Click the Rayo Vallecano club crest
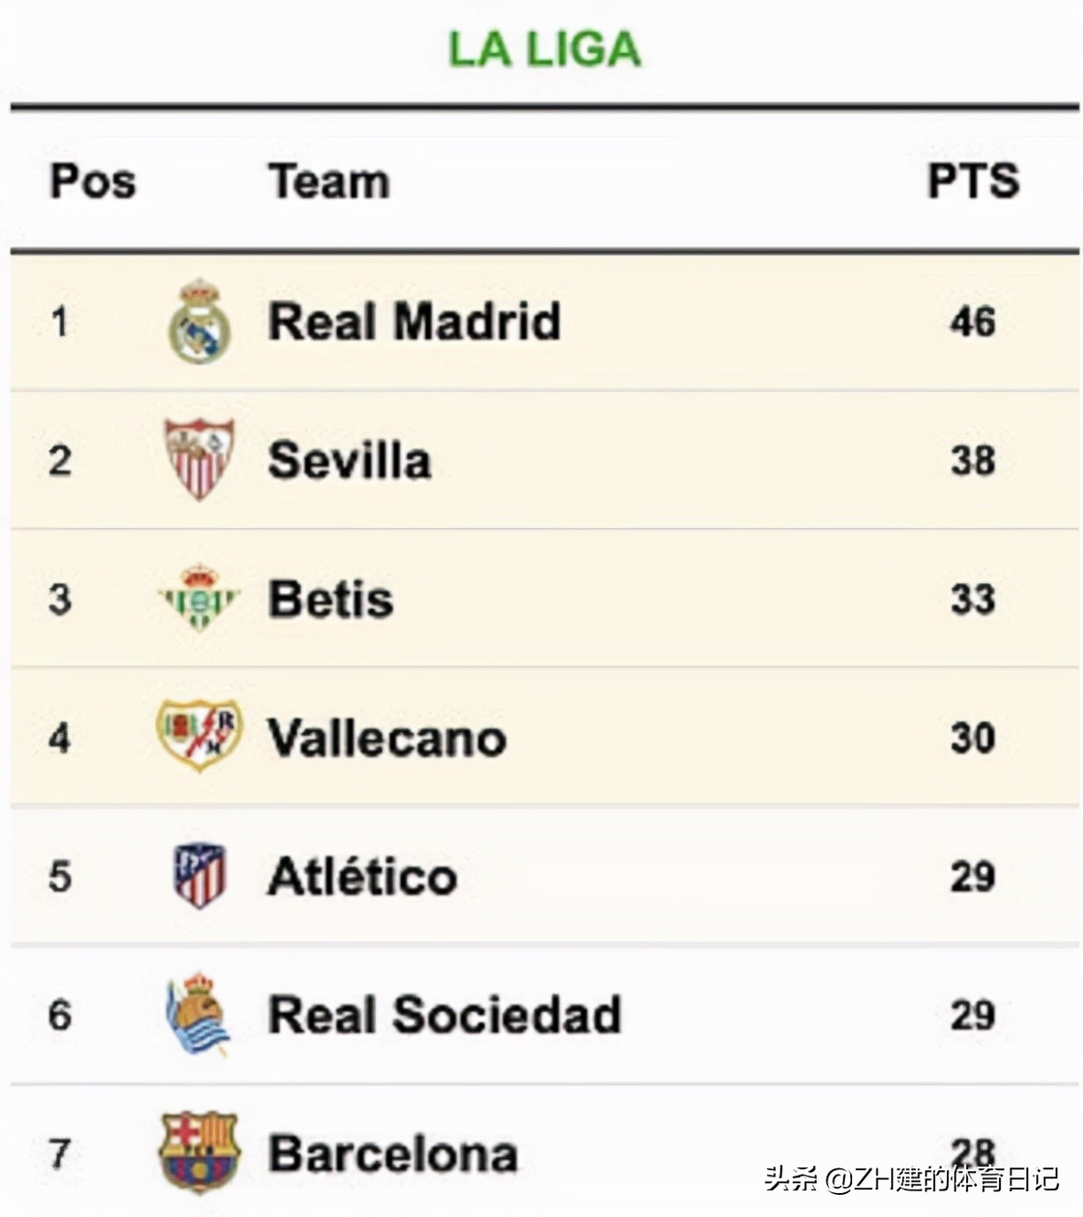This screenshot has height=1217, width=1083. (x=199, y=736)
